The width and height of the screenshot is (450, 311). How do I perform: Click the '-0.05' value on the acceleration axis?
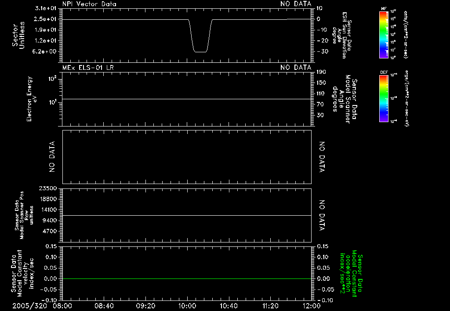tap(326, 289)
